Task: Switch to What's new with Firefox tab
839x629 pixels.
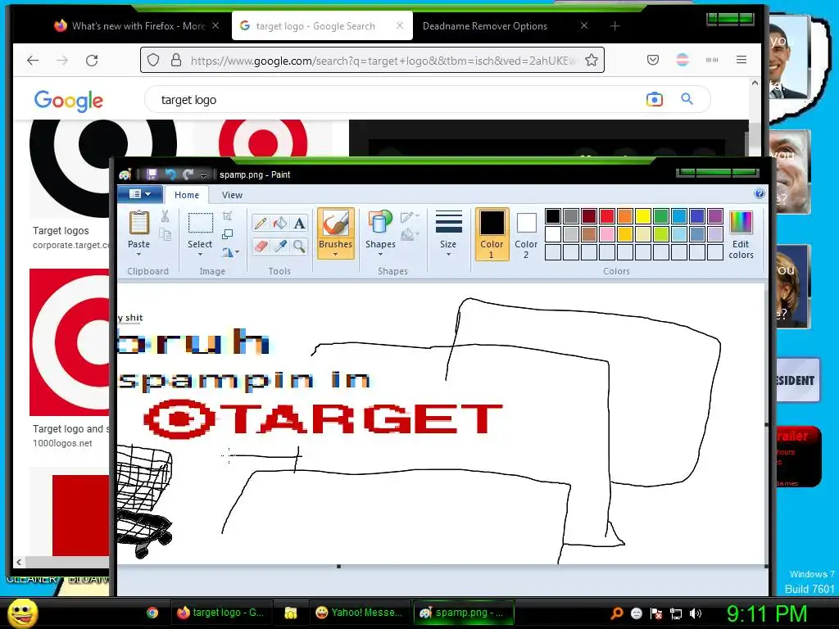Action: point(137,25)
